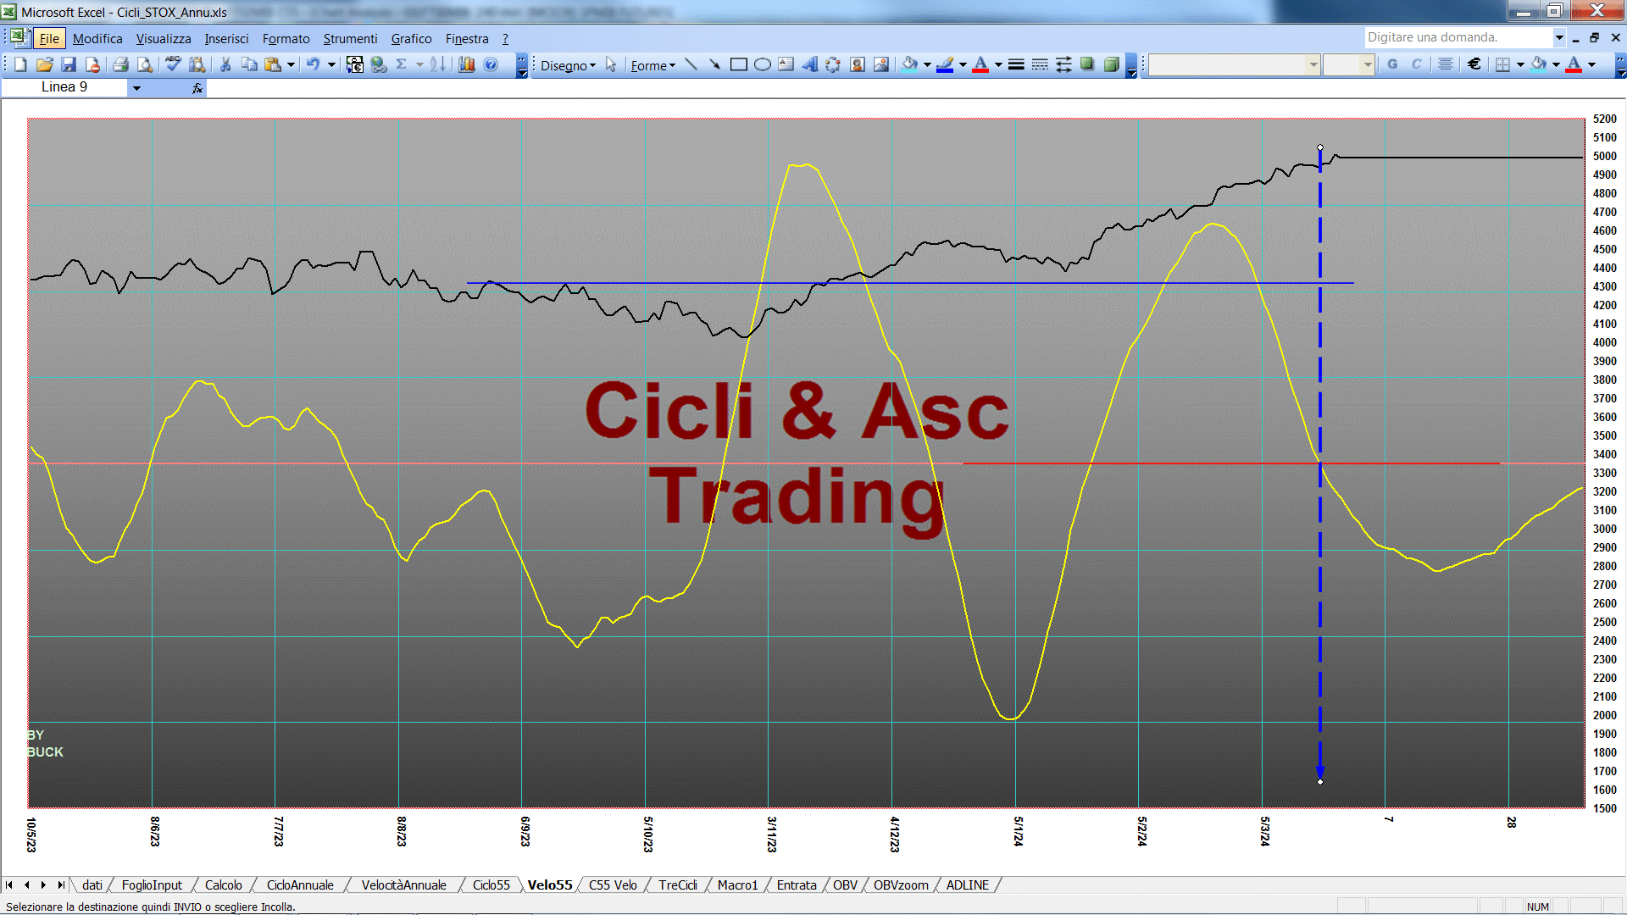Click the AutoSum sigma icon
Viewport: 1627px width, 915px height.
tap(402, 64)
